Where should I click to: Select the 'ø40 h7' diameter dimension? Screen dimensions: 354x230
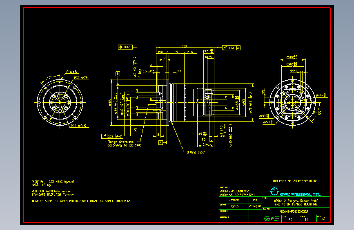(x=122, y=103)
